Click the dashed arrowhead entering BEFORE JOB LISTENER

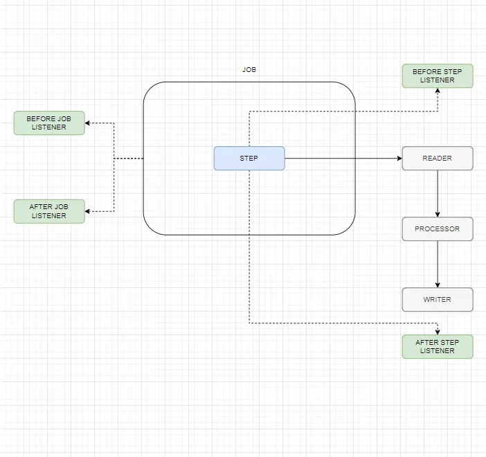click(x=88, y=123)
